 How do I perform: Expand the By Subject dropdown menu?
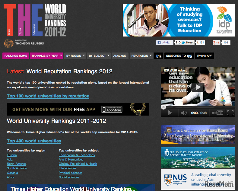click(x=99, y=56)
